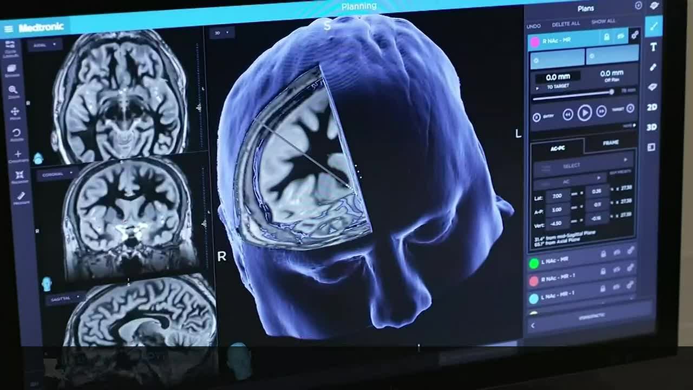Image resolution: width=693 pixels, height=390 pixels.
Task: Toggle visibility of L NAc - MR plan
Action: pyautogui.click(x=617, y=252)
